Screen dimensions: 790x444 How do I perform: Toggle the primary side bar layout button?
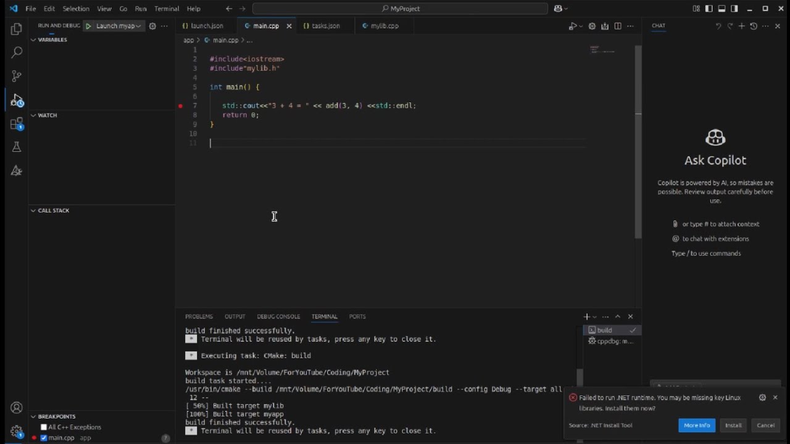709,9
